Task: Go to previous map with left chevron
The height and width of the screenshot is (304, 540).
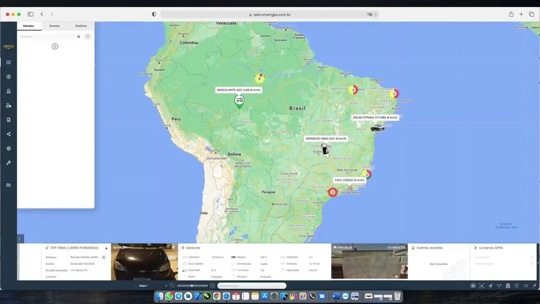Action: click(135, 286)
